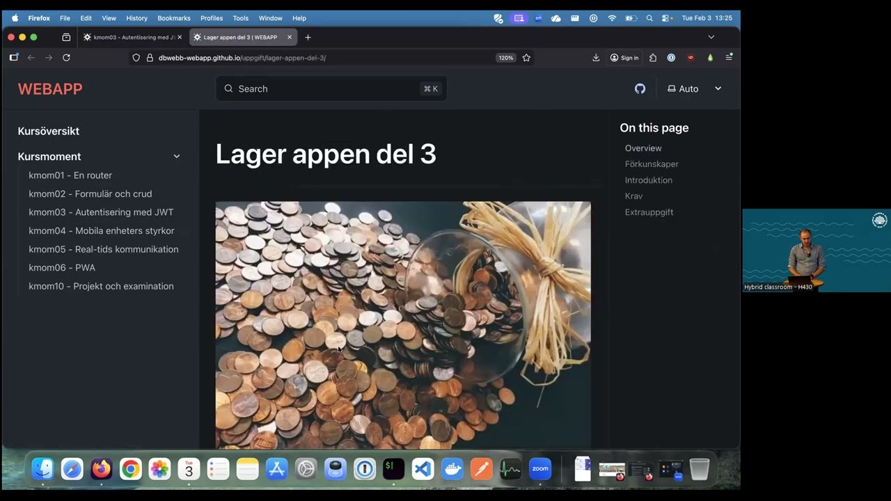Image resolution: width=891 pixels, height=501 pixels.
Task: Jump to Extrauppgift section
Action: [x=649, y=212]
